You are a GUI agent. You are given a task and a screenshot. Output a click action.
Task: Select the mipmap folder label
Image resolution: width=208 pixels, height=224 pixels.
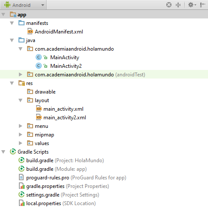(x=44, y=135)
